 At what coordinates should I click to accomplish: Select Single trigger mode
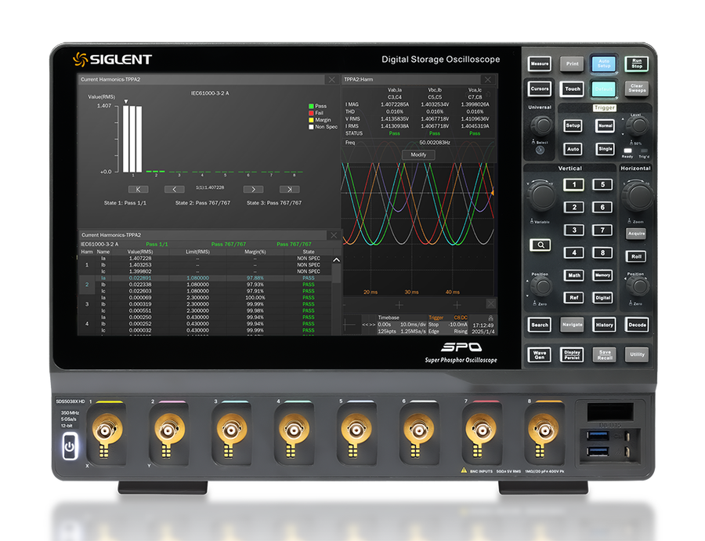(x=605, y=149)
